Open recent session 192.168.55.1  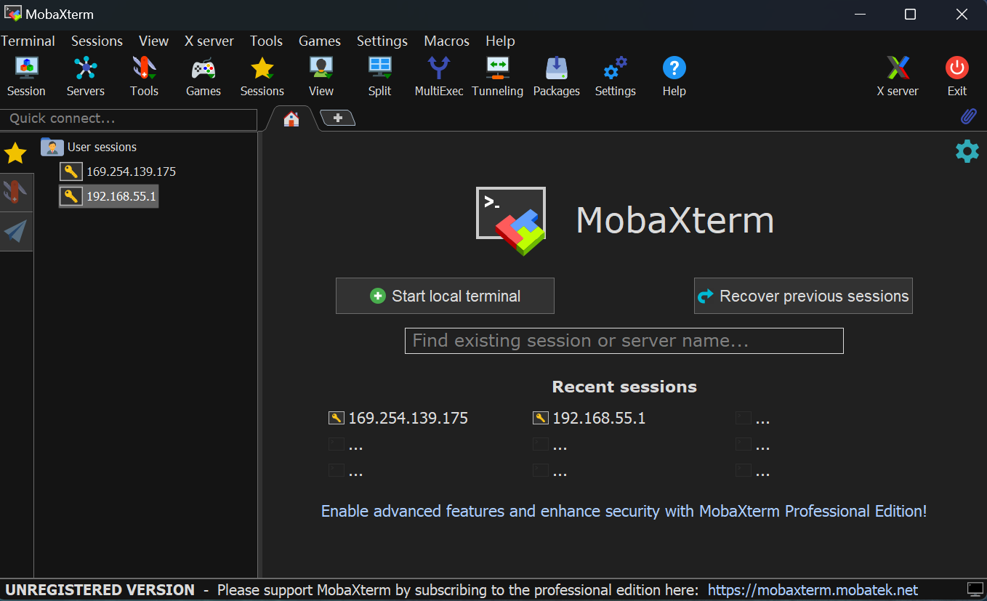pyautogui.click(x=589, y=418)
